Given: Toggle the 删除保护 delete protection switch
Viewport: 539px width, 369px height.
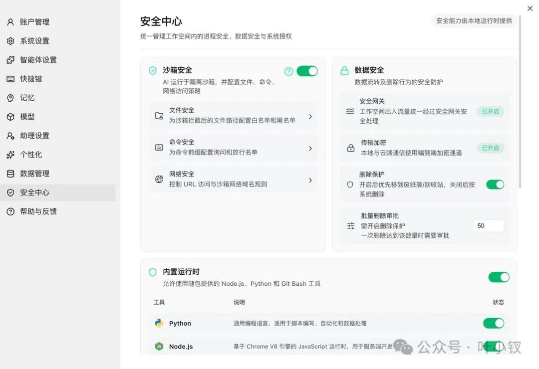Looking at the screenshot, I should pyautogui.click(x=496, y=184).
